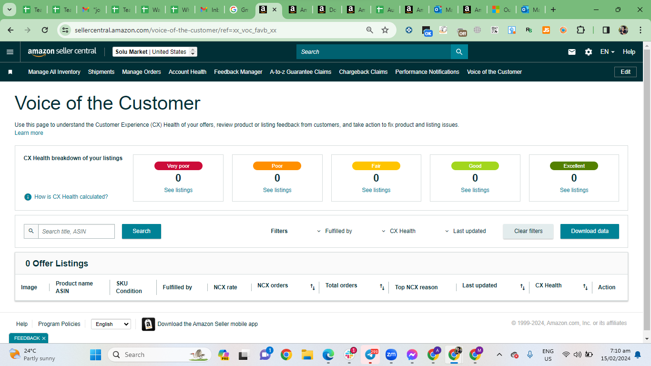Expand the Last updated filter
Image resolution: width=651 pixels, height=366 pixels.
pyautogui.click(x=466, y=231)
